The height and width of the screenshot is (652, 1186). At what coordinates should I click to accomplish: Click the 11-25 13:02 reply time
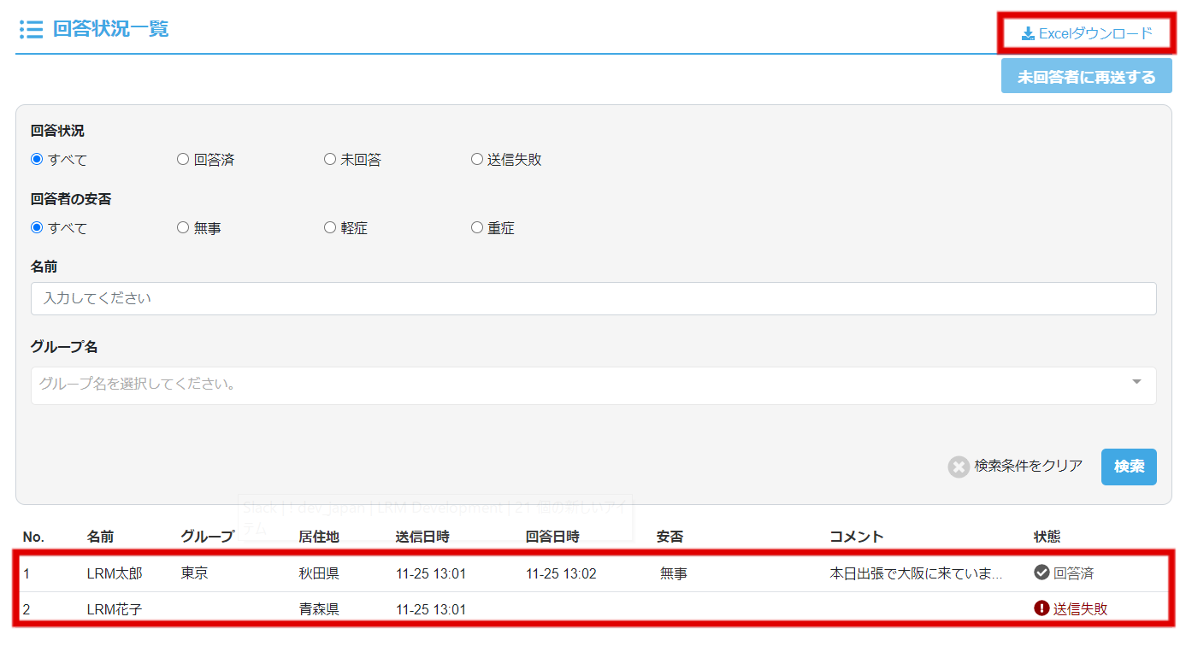point(561,573)
